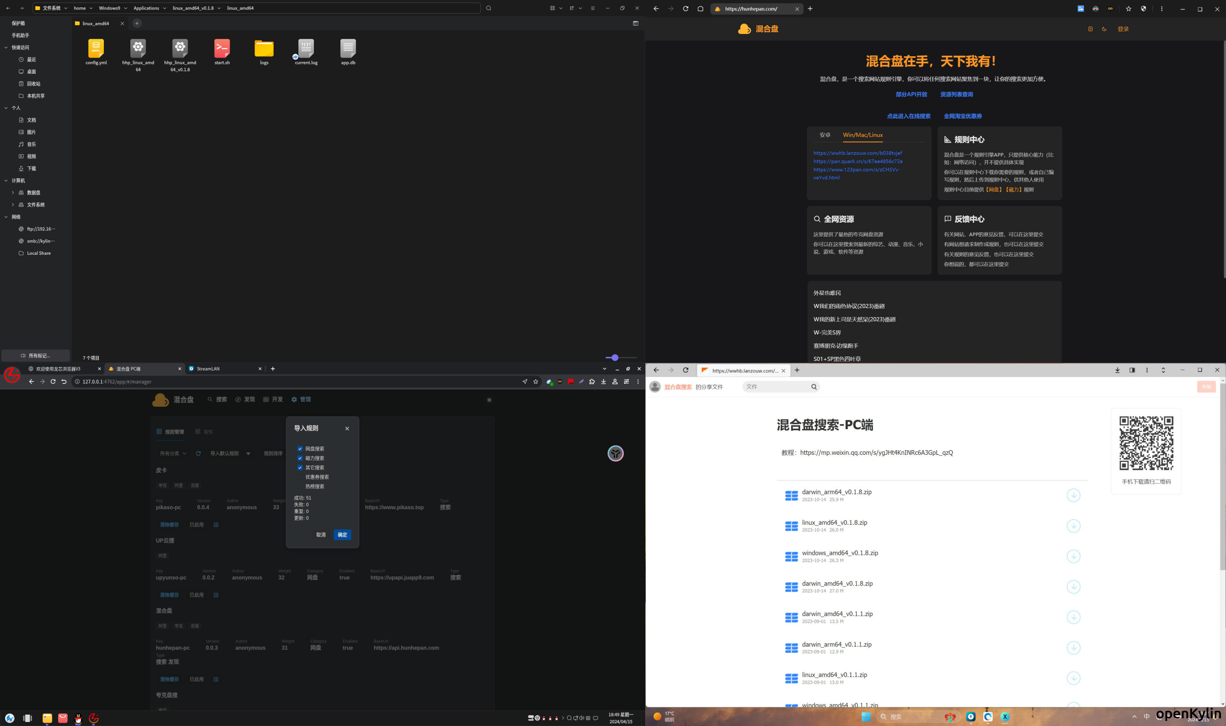1226x726 pixels.
Task: Uncheck the 磁力搜索 checkbox
Action: click(300, 458)
